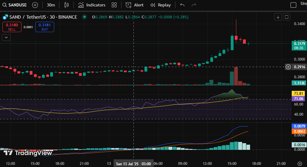Create a new Alert

134,5
